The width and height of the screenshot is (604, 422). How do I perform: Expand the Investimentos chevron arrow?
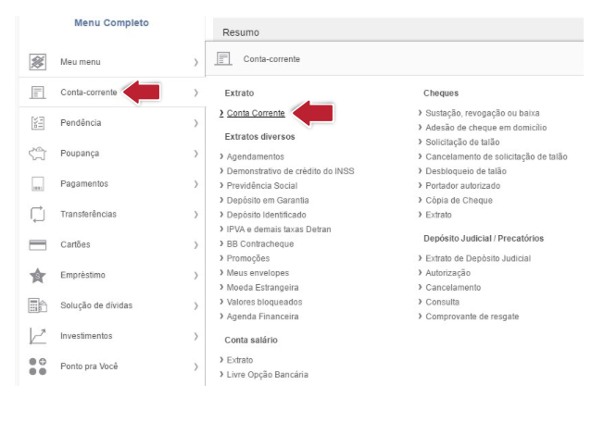click(196, 336)
